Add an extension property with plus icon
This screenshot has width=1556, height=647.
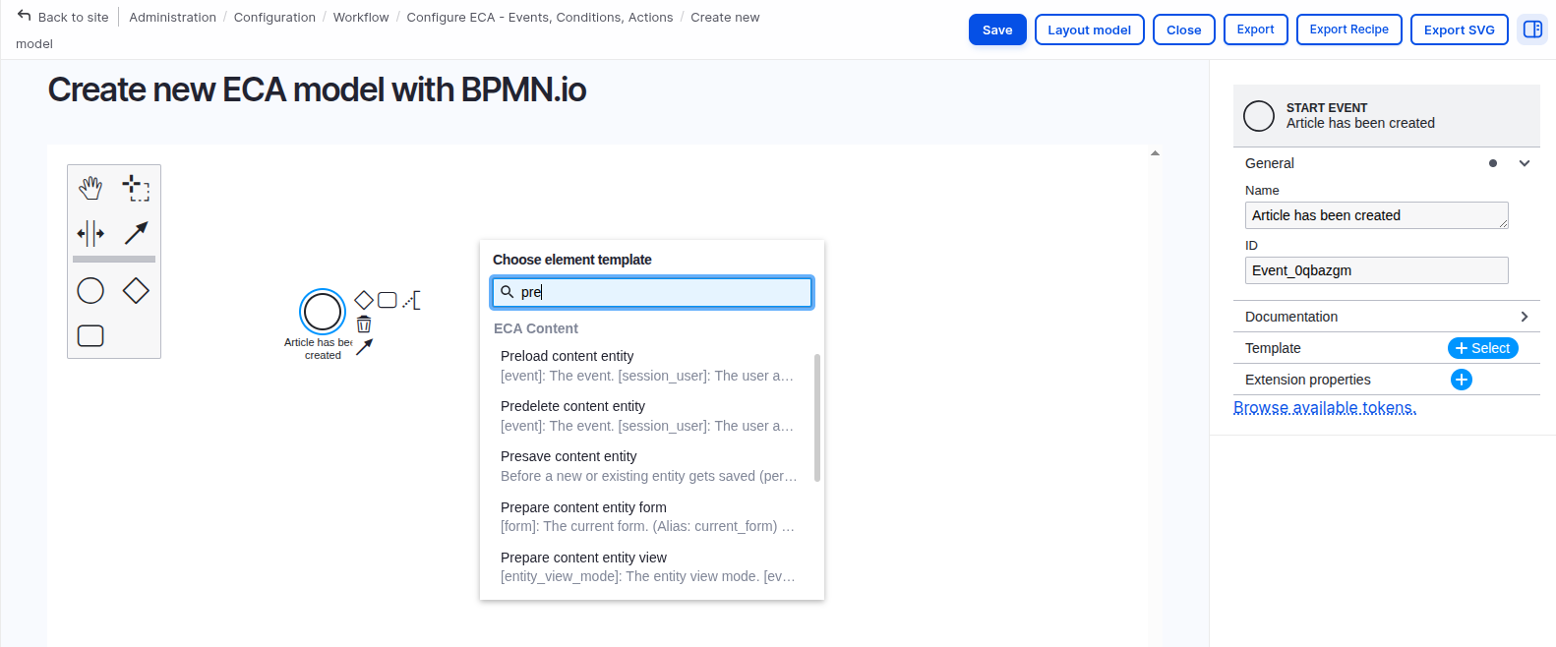(1462, 380)
